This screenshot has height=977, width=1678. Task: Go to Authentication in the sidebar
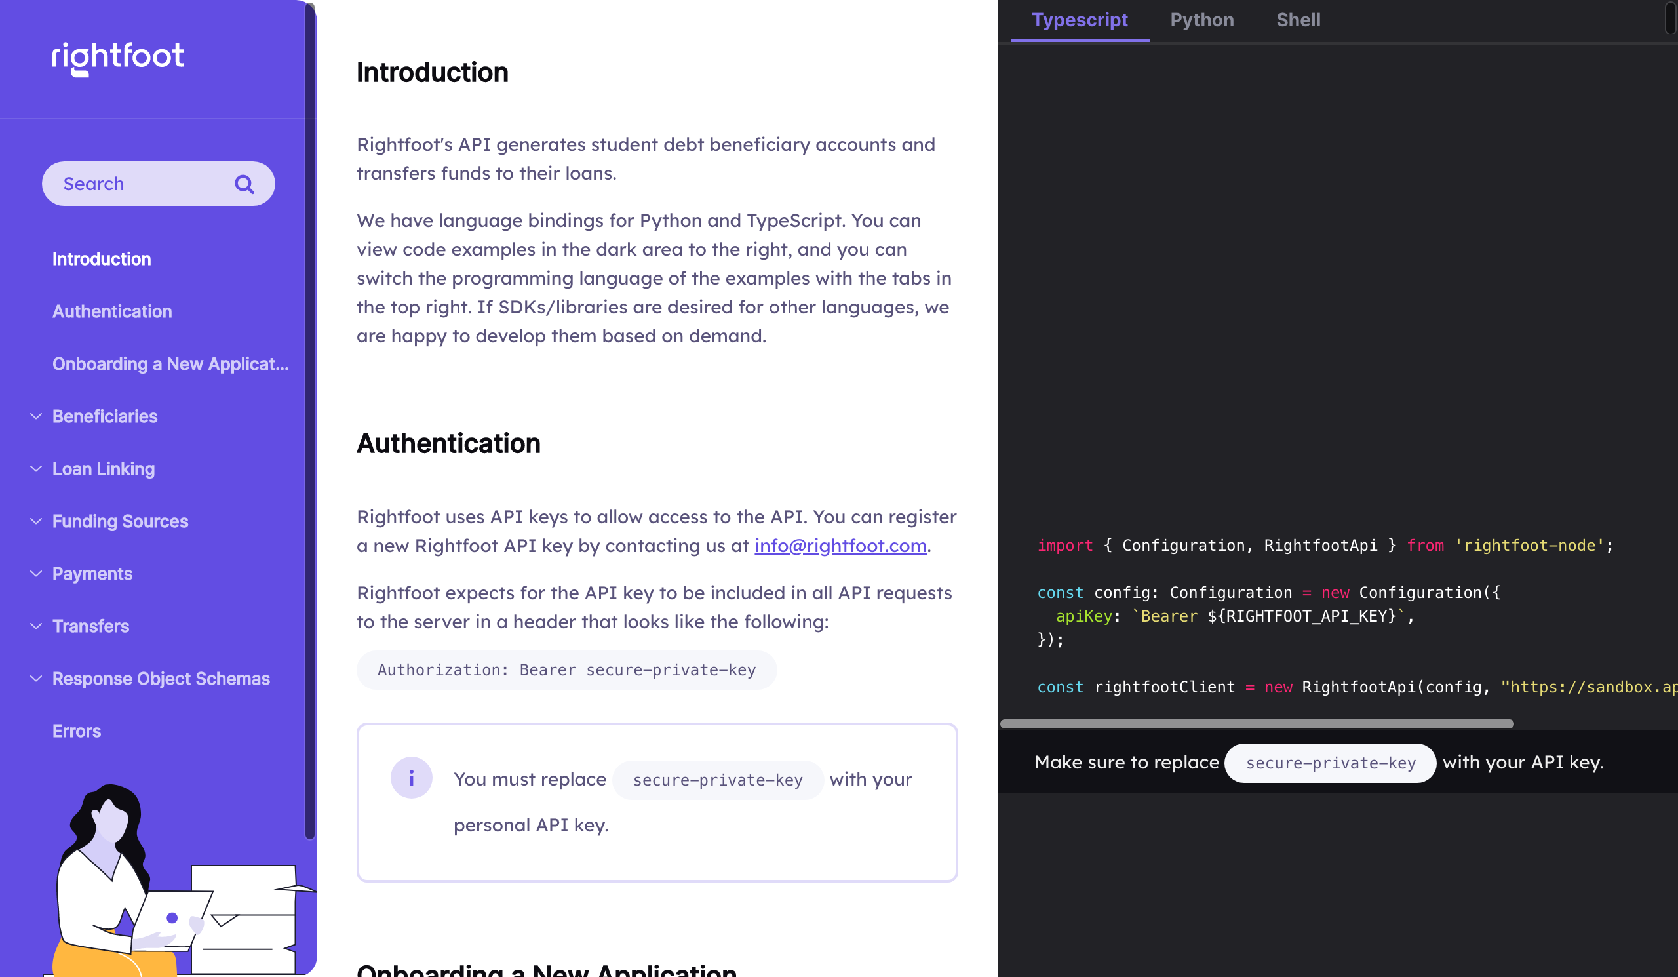(112, 311)
